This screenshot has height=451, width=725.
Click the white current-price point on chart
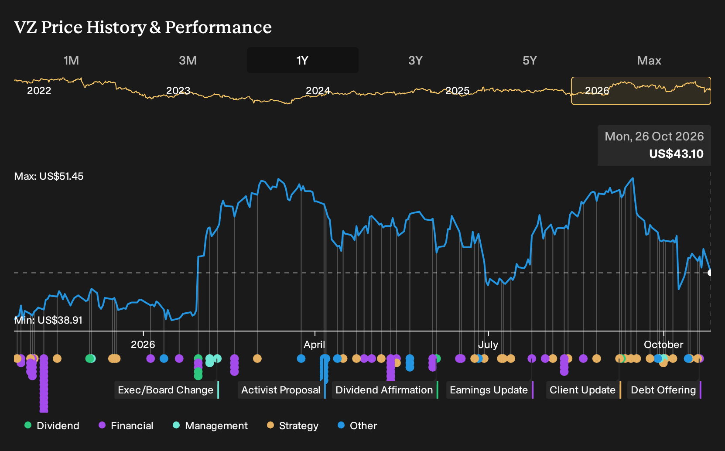click(x=710, y=273)
